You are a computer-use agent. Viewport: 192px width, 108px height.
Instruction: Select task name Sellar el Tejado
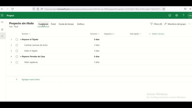31,51
